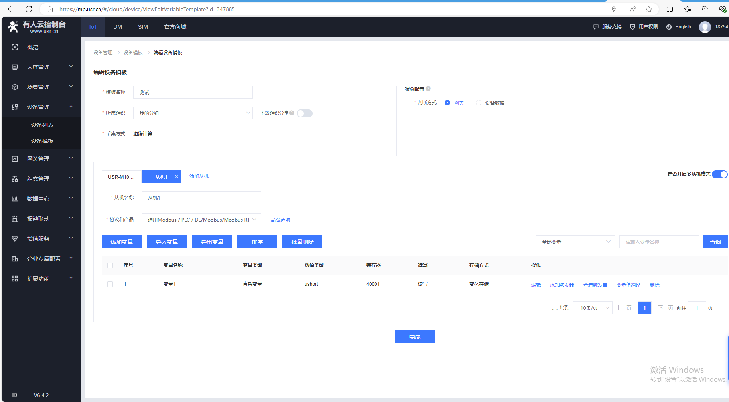Open 设备列表 in the sidebar submenu
The image size is (729, 402).
pos(42,125)
